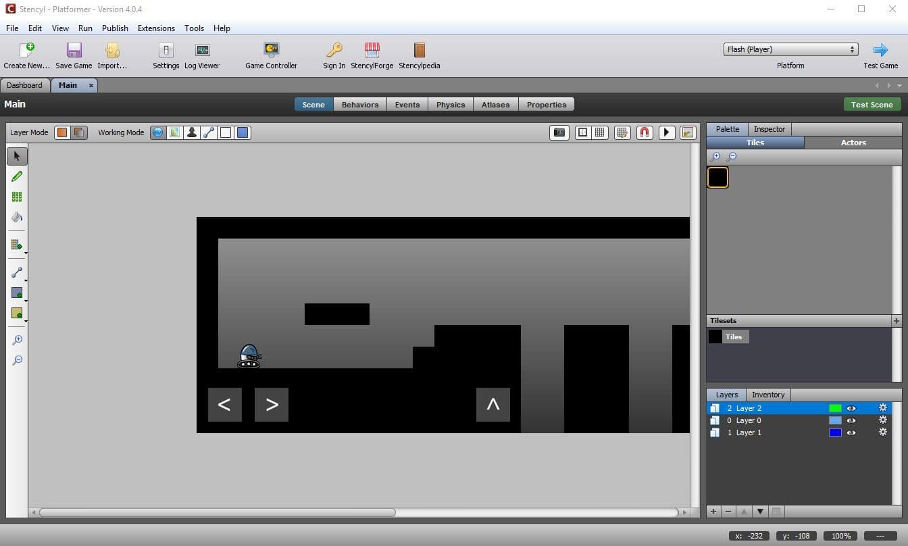Image resolution: width=908 pixels, height=546 pixels.
Task: Save the game with Save Game icon
Action: tap(74, 55)
